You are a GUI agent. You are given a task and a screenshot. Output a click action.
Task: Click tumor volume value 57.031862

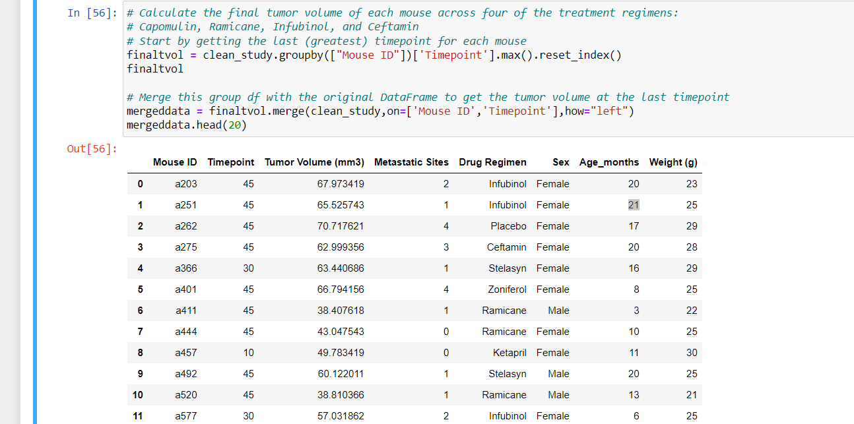(341, 416)
